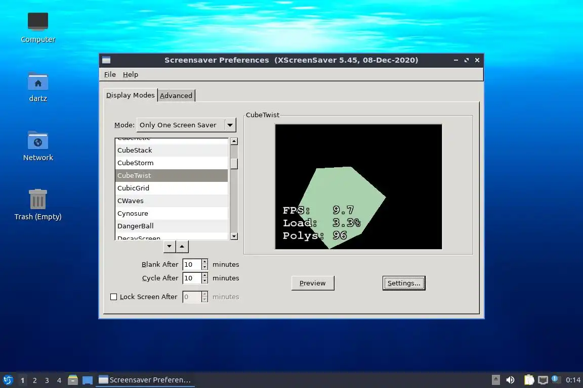Open the Mode dropdown
This screenshot has width=583, height=388.
[186, 125]
